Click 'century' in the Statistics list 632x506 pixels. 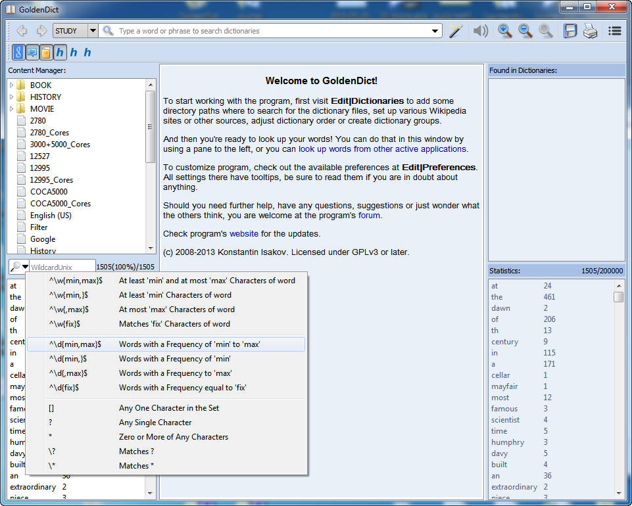(504, 342)
